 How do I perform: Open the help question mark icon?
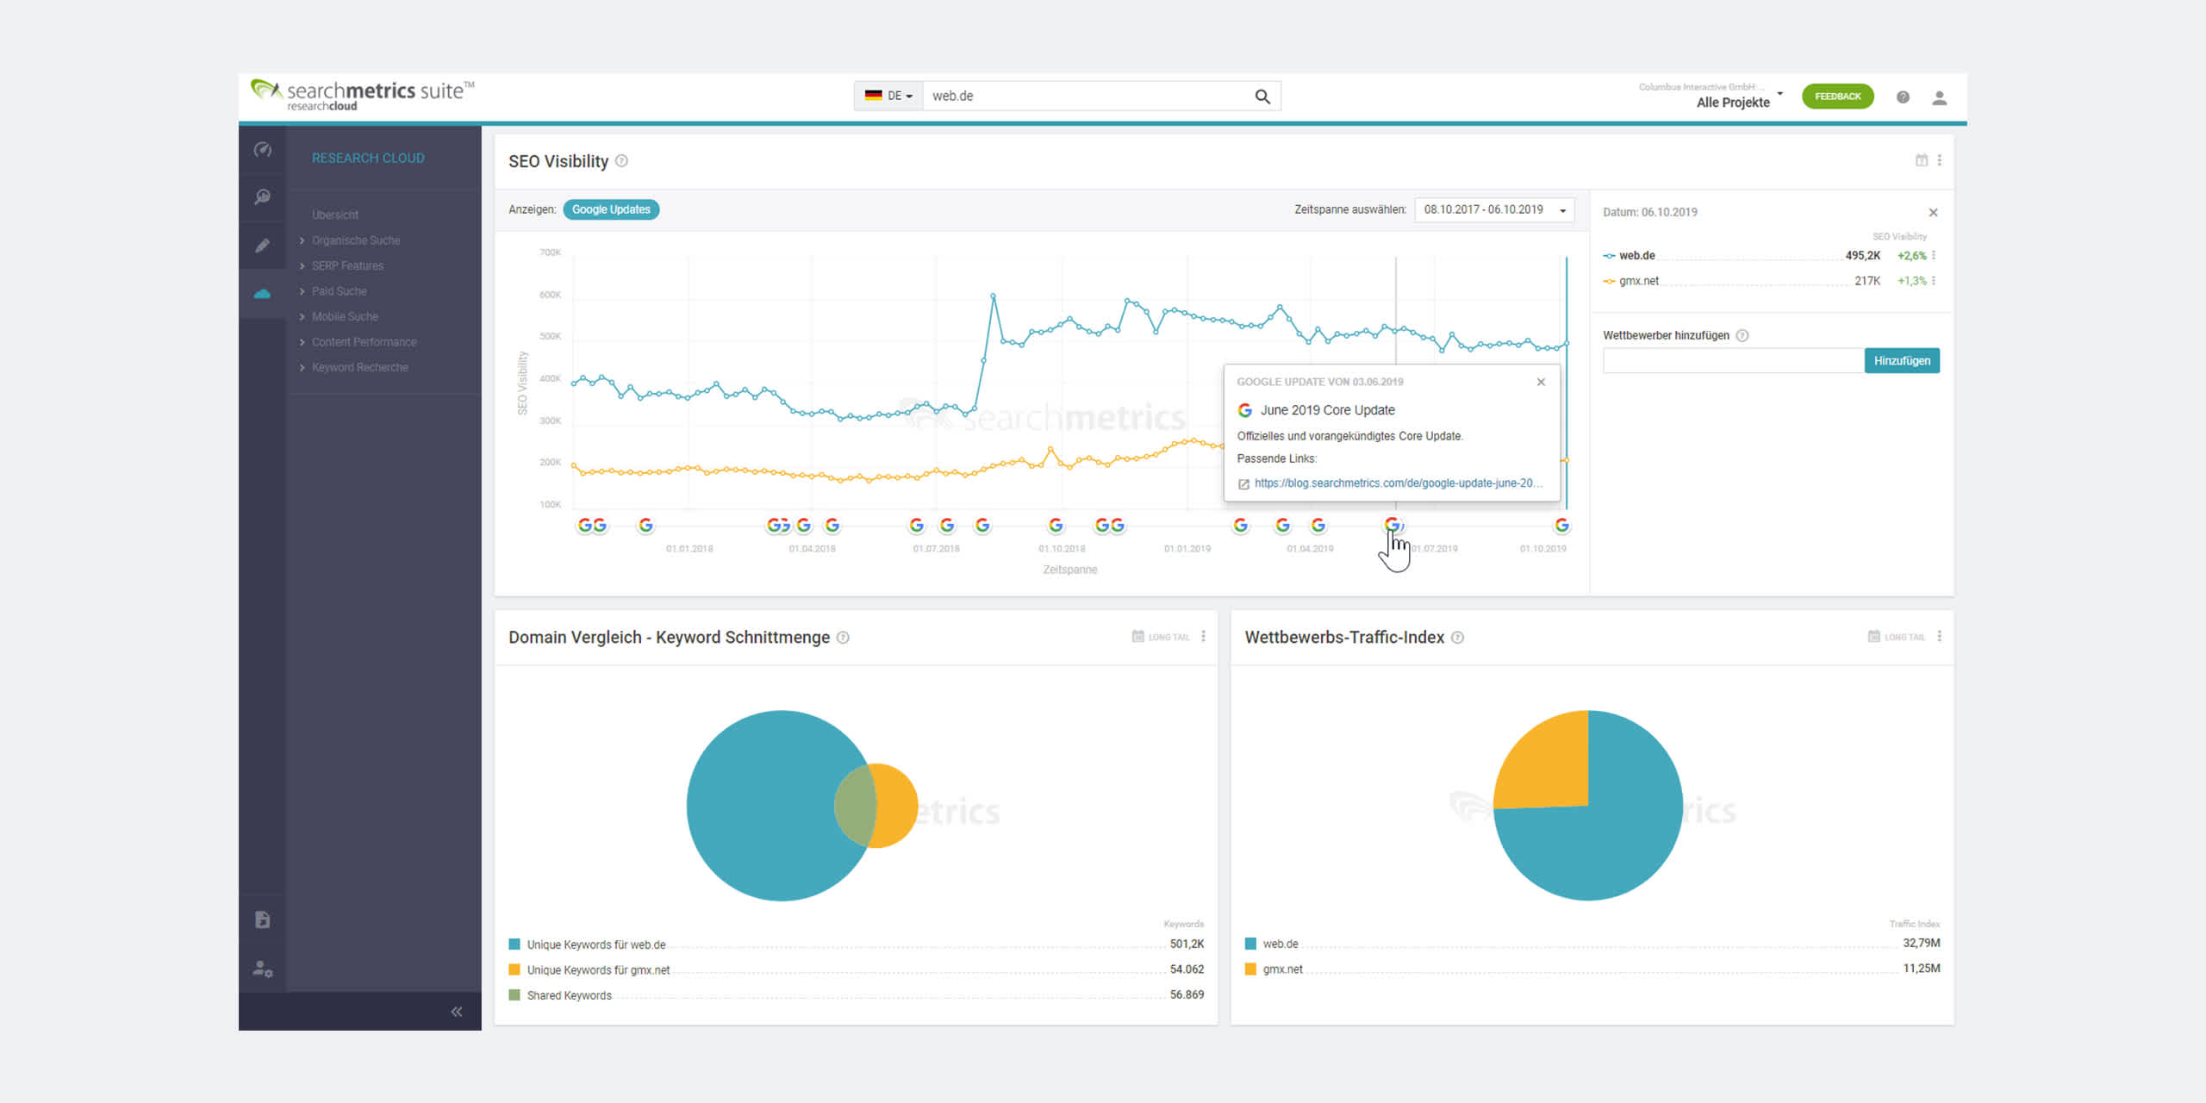click(x=1903, y=97)
